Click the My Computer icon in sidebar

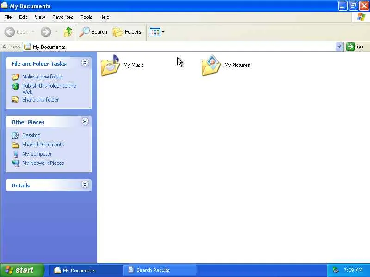(x=16, y=154)
